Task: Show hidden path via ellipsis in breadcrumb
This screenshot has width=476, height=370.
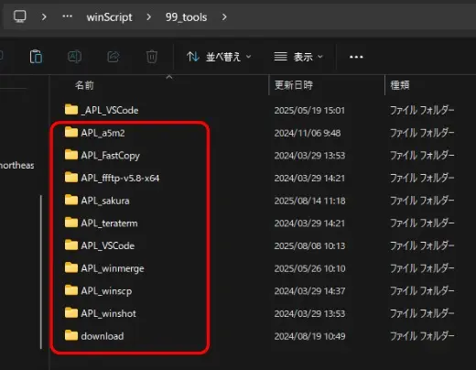Action: point(67,16)
